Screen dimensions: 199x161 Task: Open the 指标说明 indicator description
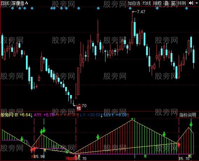187,115
